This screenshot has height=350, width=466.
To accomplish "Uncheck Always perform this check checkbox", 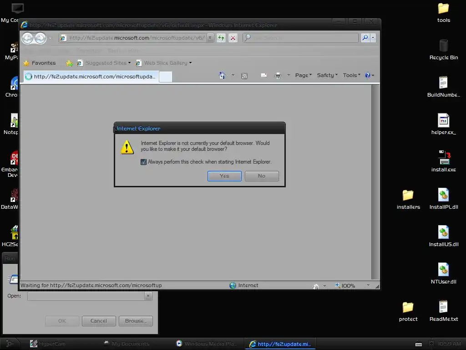I will pyautogui.click(x=143, y=162).
